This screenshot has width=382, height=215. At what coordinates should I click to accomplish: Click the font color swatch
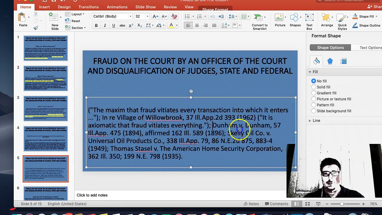pyautogui.click(x=171, y=26)
